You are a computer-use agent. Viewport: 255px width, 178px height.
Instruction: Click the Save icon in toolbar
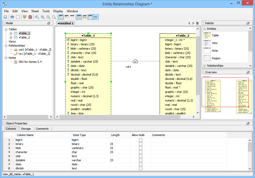point(5,17)
